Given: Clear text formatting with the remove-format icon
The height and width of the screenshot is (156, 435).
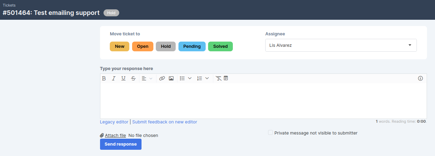Looking at the screenshot, I should pyautogui.click(x=219, y=78).
